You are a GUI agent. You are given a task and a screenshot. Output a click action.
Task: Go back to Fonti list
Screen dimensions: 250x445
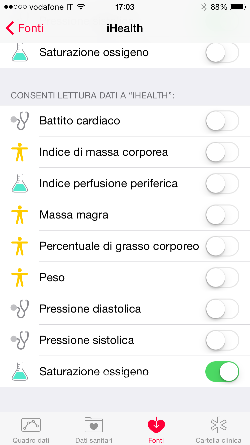[x=25, y=28]
